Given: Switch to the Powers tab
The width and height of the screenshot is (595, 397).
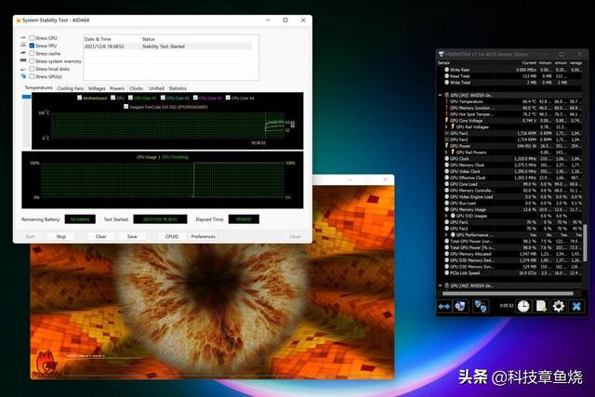Looking at the screenshot, I should coord(117,88).
